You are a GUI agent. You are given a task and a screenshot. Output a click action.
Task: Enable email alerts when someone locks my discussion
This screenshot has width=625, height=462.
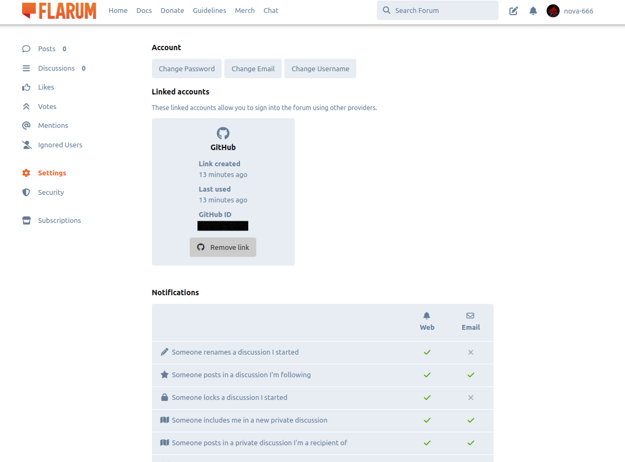pos(470,397)
